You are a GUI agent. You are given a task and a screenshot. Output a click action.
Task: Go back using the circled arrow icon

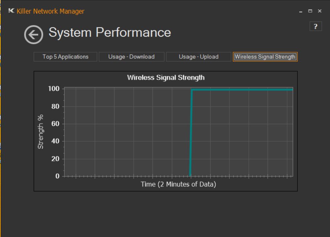coord(34,35)
